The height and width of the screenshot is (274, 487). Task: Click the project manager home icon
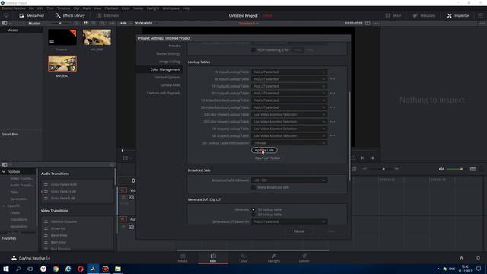pyautogui.click(x=461, y=258)
